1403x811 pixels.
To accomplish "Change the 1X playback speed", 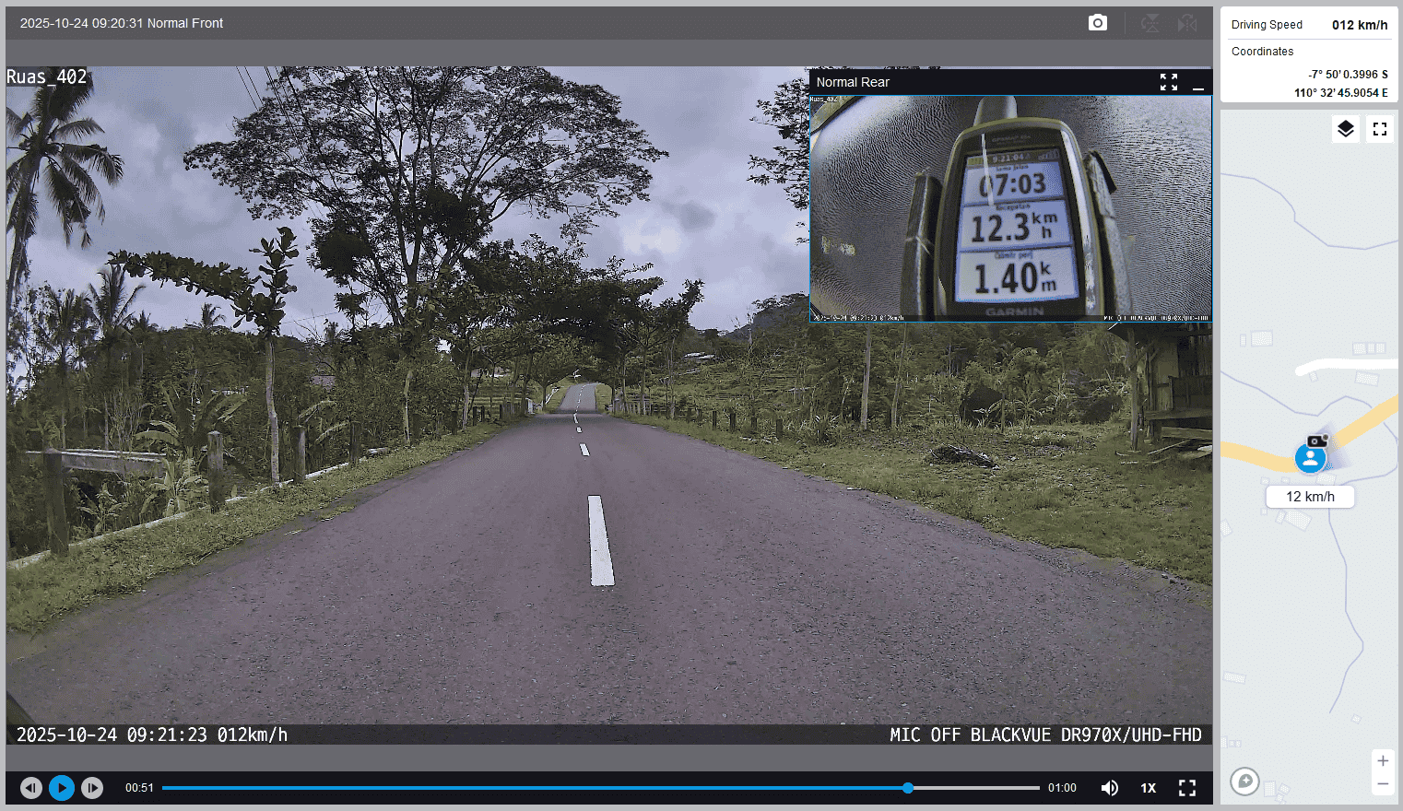I will tap(1149, 788).
